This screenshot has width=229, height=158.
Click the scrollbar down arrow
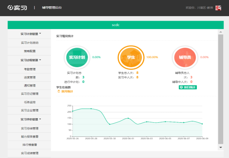(x=221, y=148)
